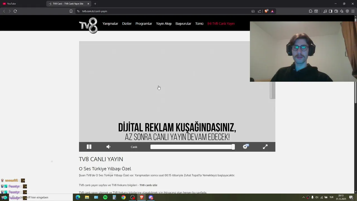Screen dimensions: 357x201
Task: Open Google Chrome from taskbar
Action: 123,197
